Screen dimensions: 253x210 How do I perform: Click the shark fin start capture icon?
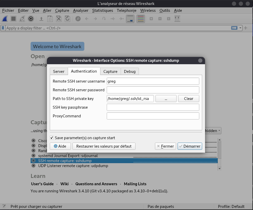5,19
